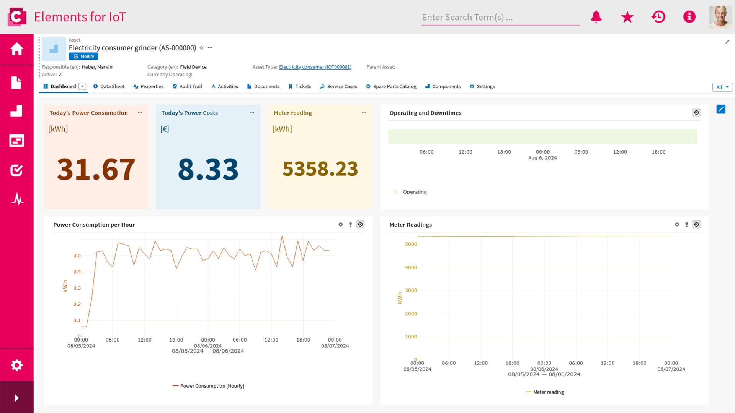
Task: Open the ellipsis menu on Today's Power Costs widget
Action: coord(252,113)
